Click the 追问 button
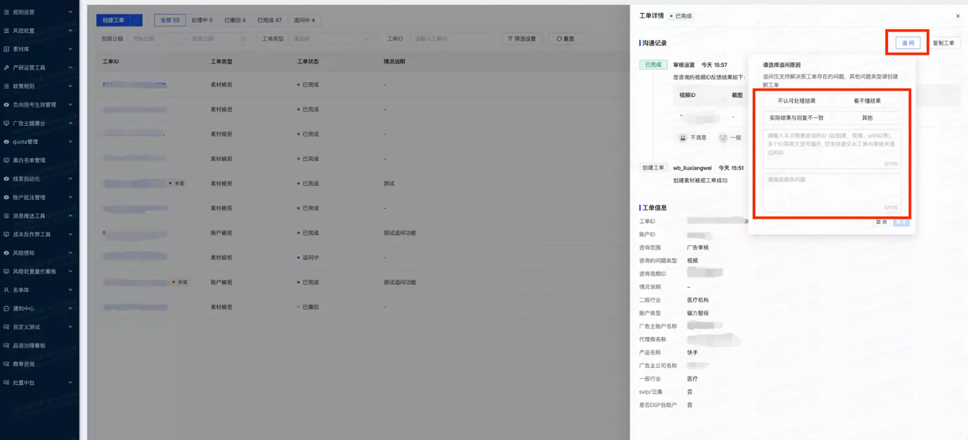This screenshot has height=440, width=968. [x=908, y=43]
